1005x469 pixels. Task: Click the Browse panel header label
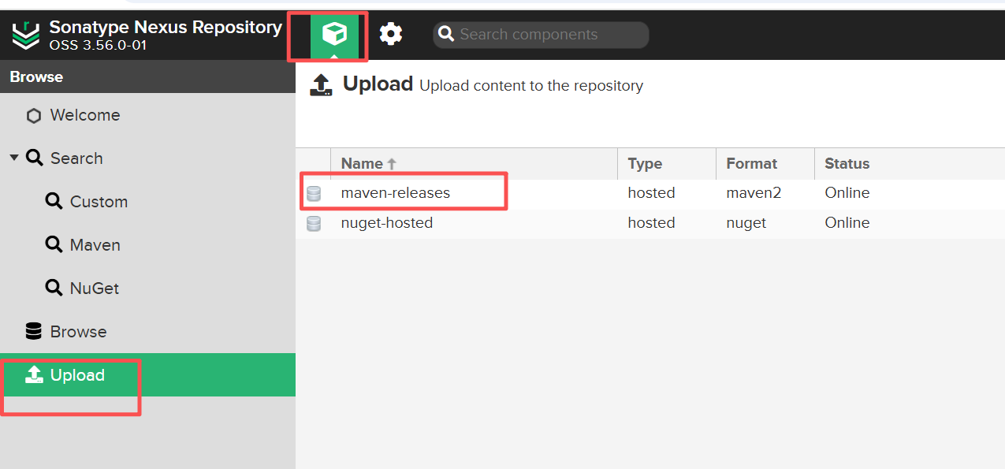tap(36, 76)
